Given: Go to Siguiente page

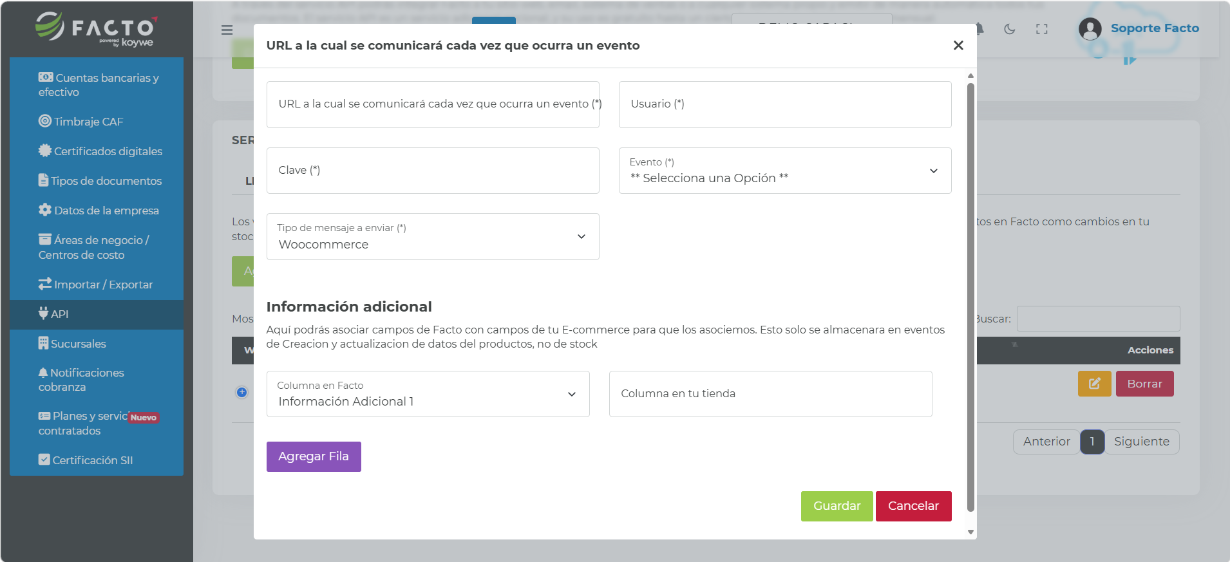Looking at the screenshot, I should pos(1142,442).
